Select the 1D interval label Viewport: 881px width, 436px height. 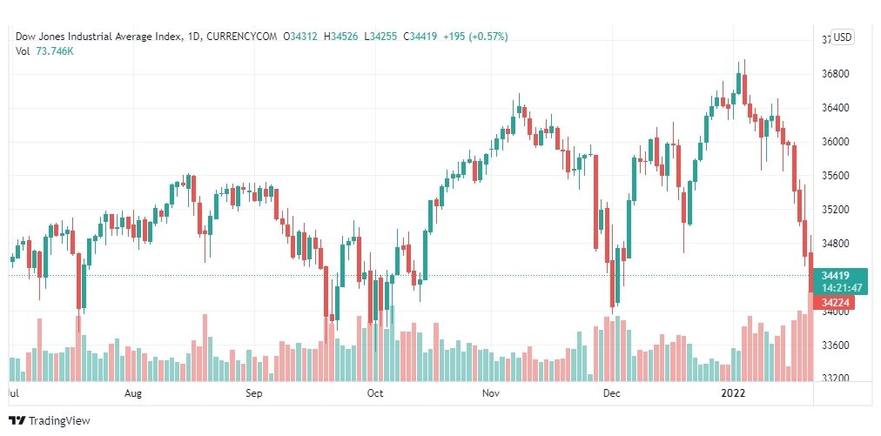(193, 37)
